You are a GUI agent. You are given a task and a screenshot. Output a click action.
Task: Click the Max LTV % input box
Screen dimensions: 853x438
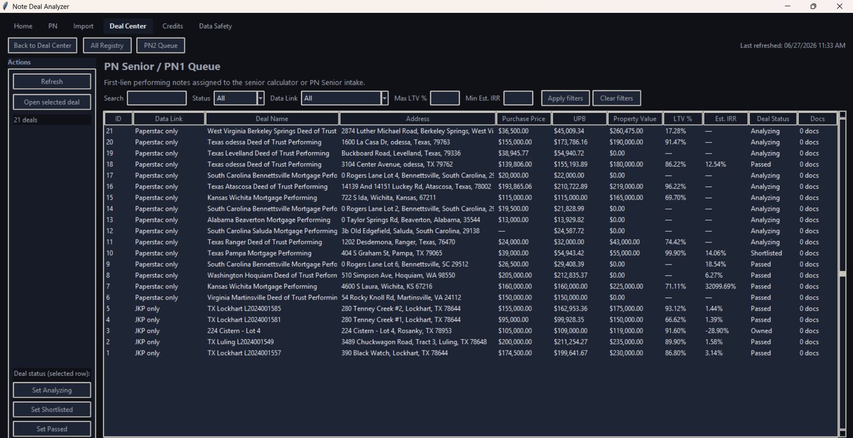(445, 98)
